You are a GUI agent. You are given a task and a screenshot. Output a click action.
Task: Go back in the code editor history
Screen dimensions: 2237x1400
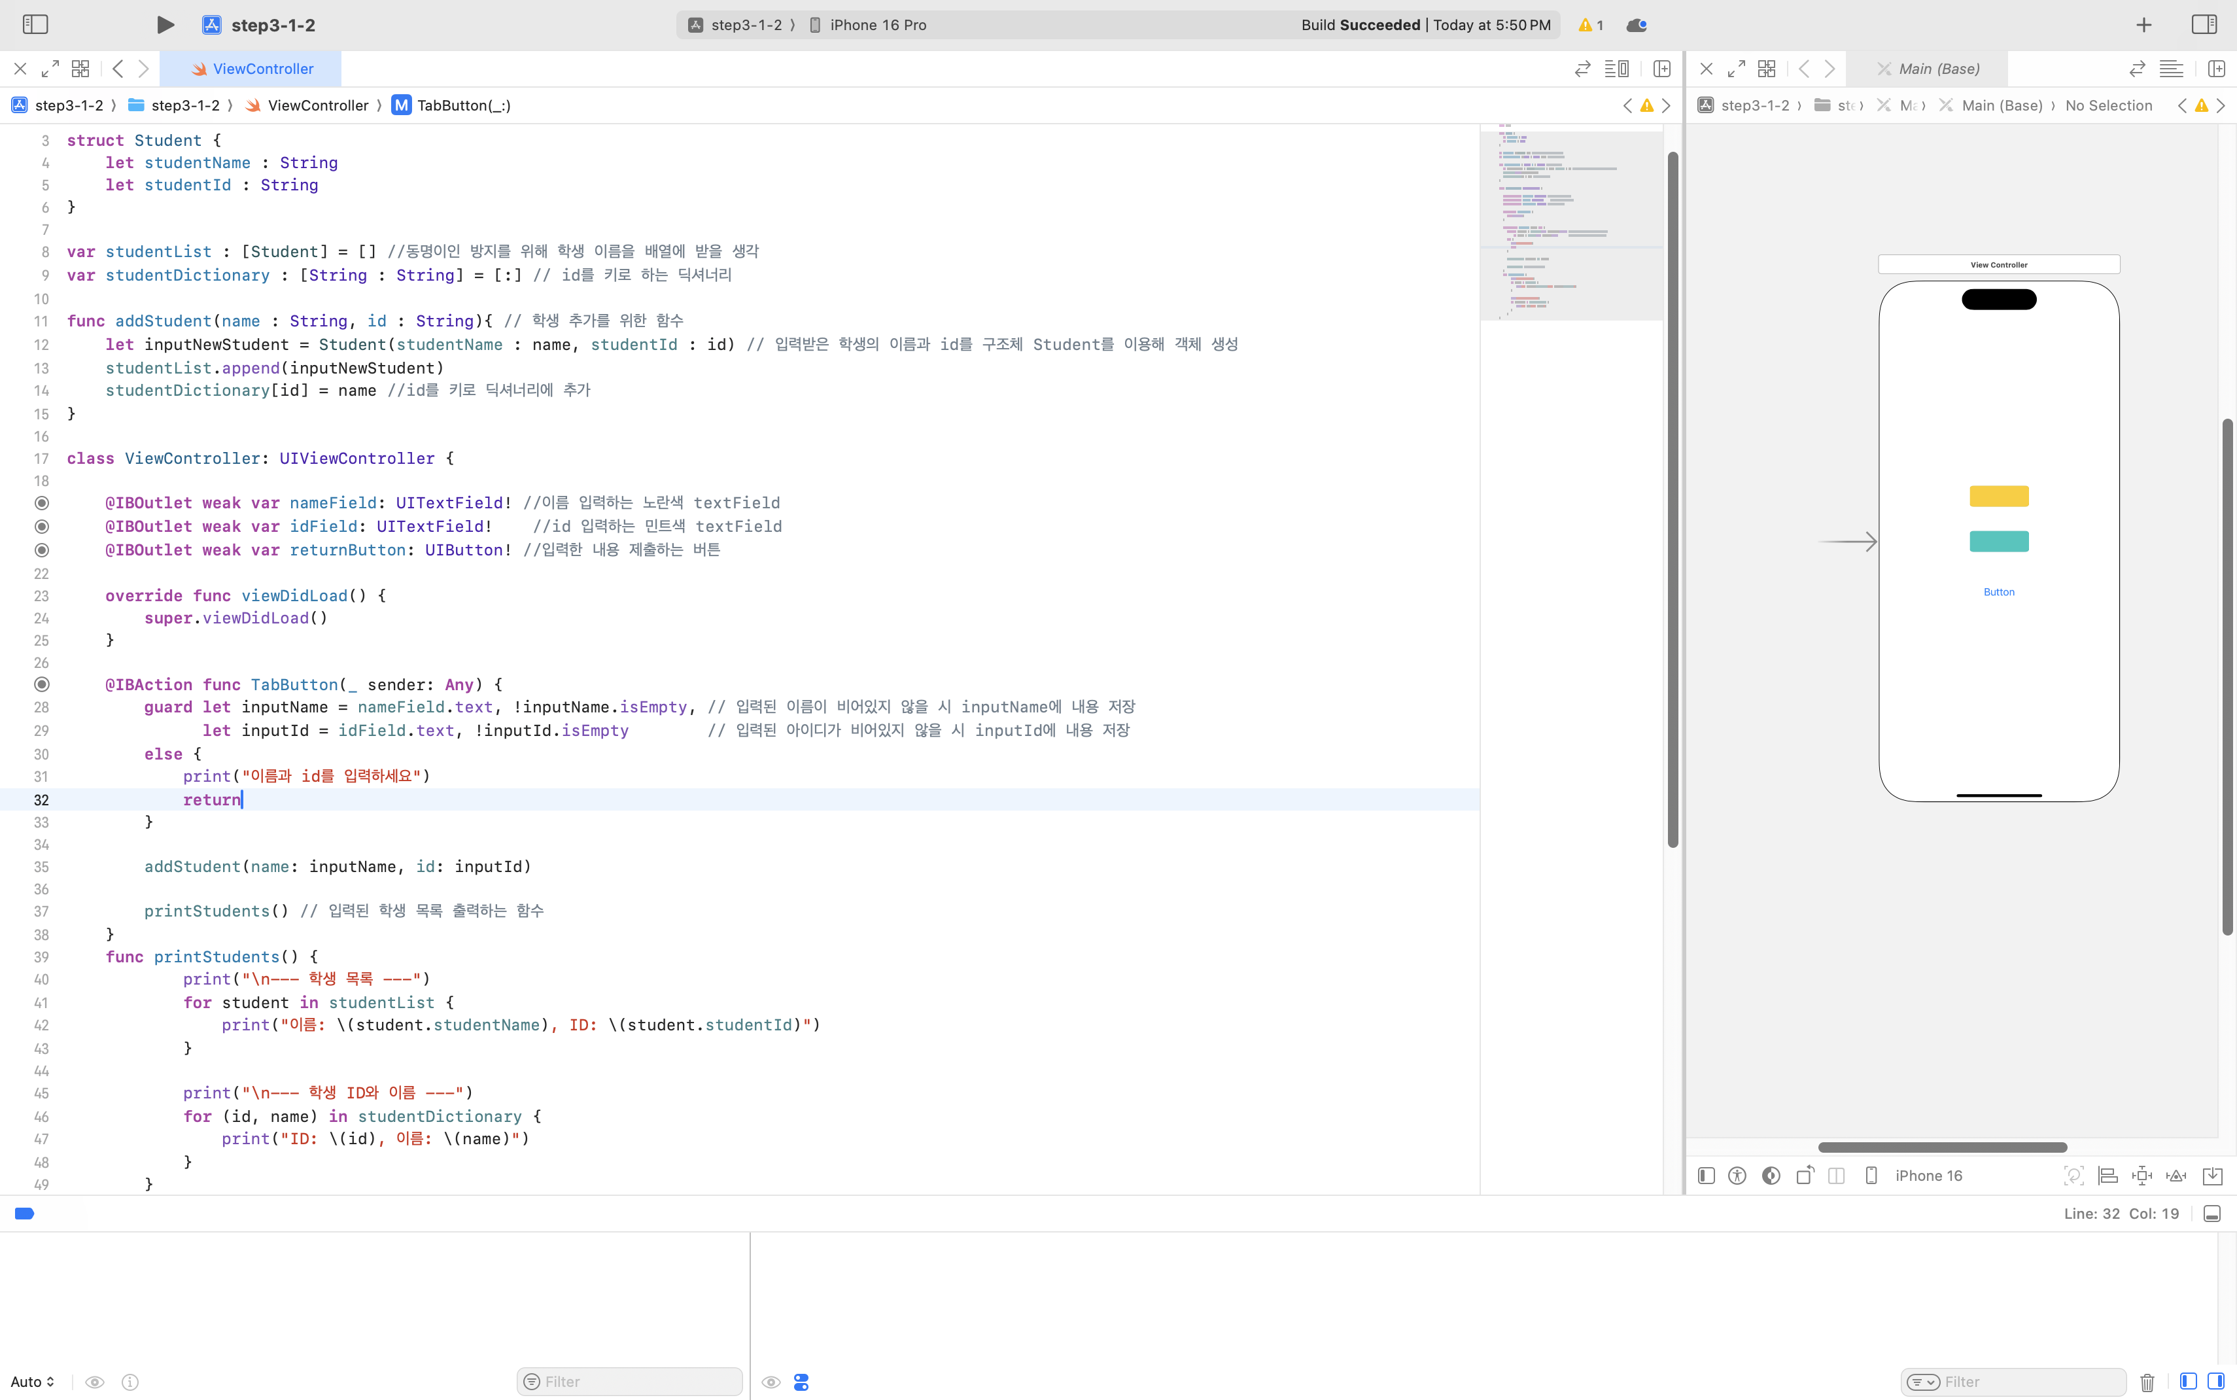coord(118,69)
